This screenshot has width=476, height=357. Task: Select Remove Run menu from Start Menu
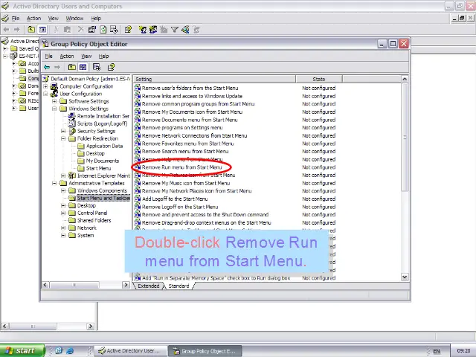tap(181, 167)
